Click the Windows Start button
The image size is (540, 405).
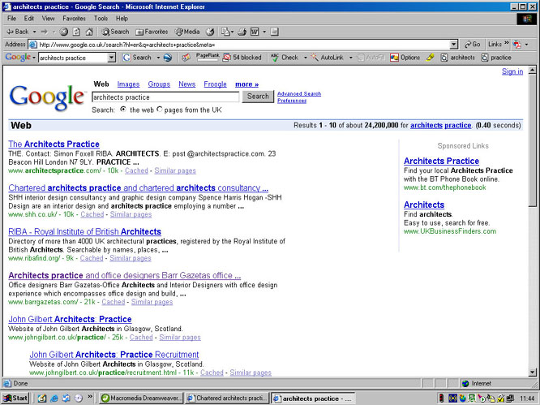15,399
